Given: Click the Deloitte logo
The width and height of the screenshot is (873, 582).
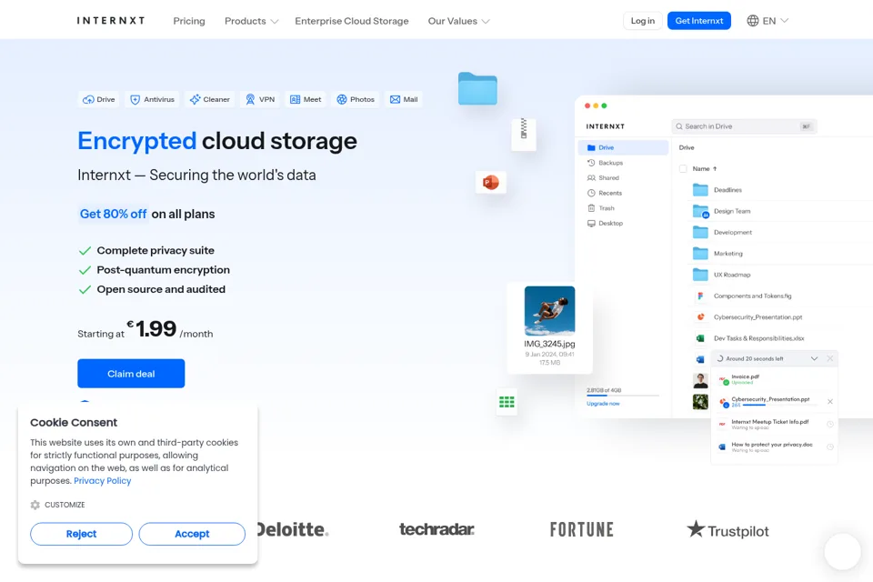Looking at the screenshot, I should (294, 529).
